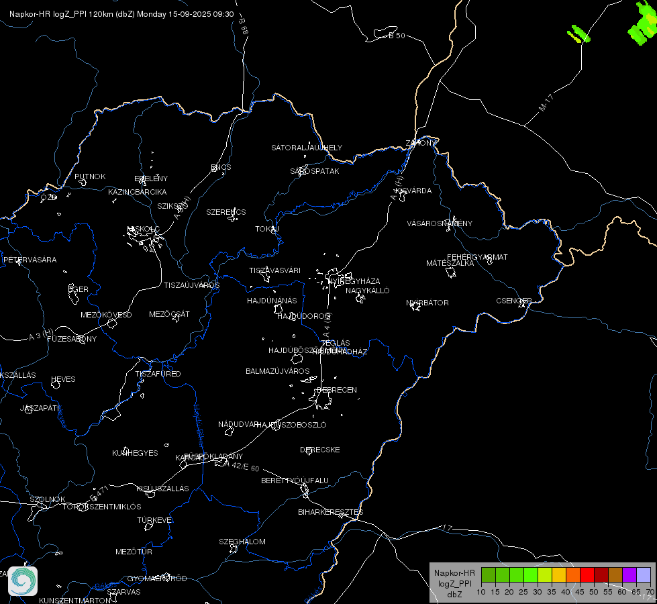
Task: Click the GYOMAENDRŐD town label
Action: (x=157, y=578)
